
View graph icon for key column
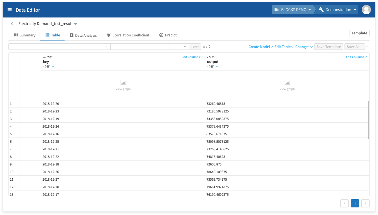(123, 83)
